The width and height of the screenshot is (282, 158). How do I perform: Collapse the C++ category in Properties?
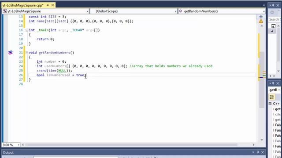click(x=270, y=104)
